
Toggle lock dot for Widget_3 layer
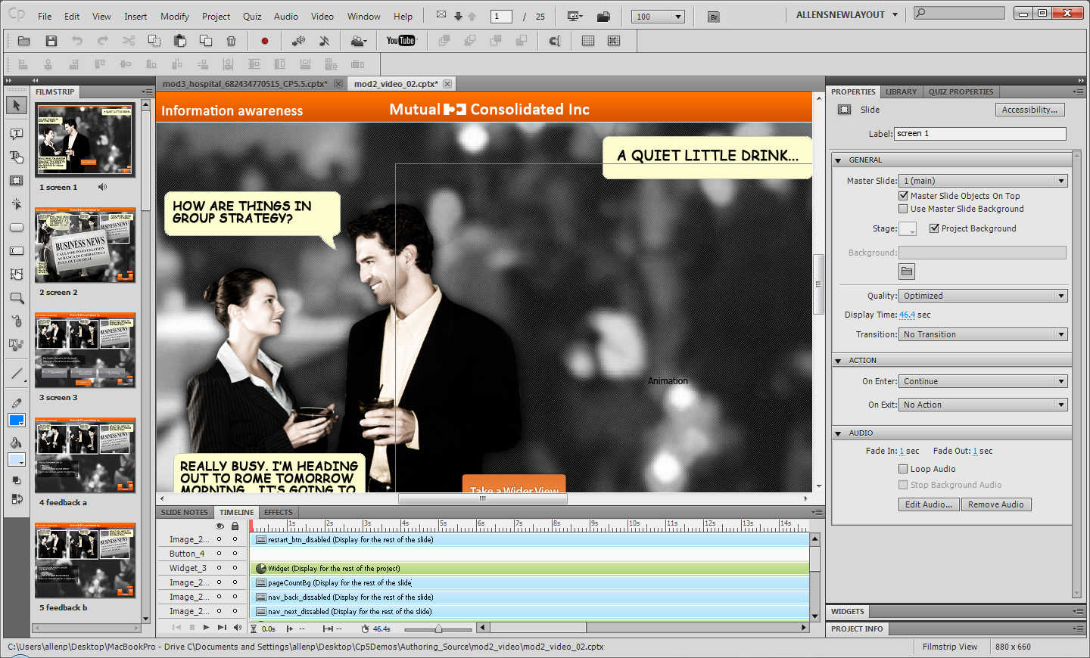(235, 568)
